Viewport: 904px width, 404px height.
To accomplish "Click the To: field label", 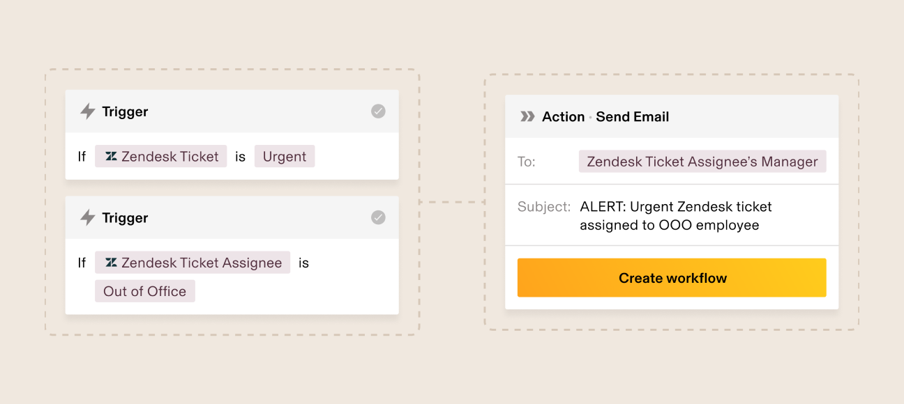I will coord(527,162).
